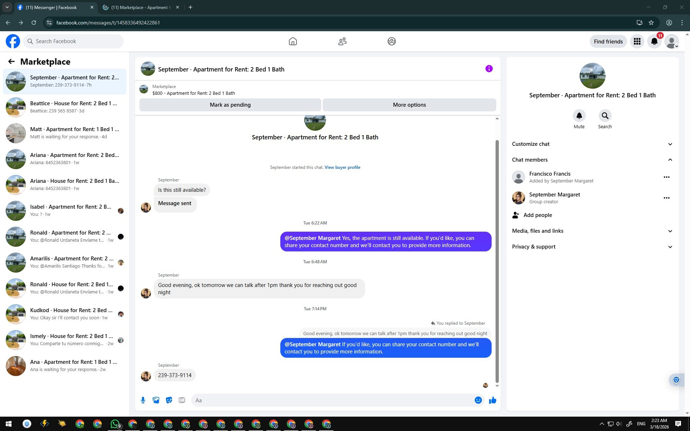The height and width of the screenshot is (431, 690).
Task: Open View buyer profile link
Action: [x=342, y=167]
